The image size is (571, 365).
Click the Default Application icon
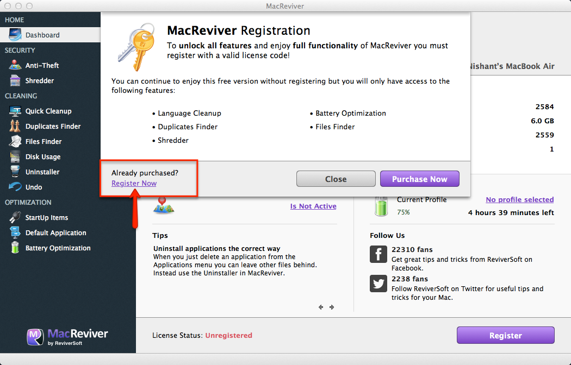pos(15,232)
